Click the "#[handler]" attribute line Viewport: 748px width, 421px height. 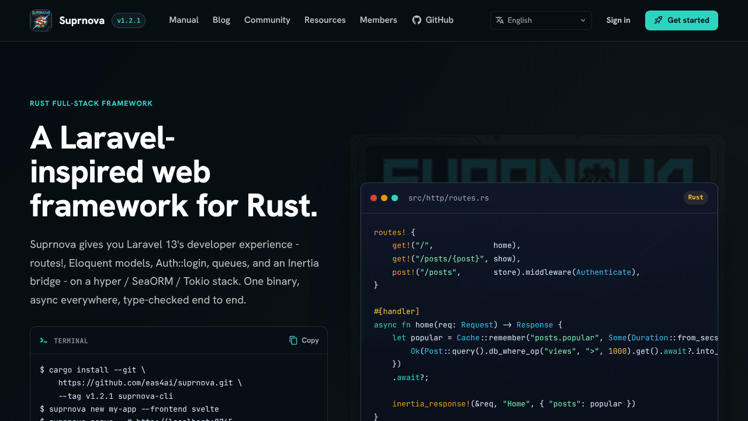click(397, 311)
